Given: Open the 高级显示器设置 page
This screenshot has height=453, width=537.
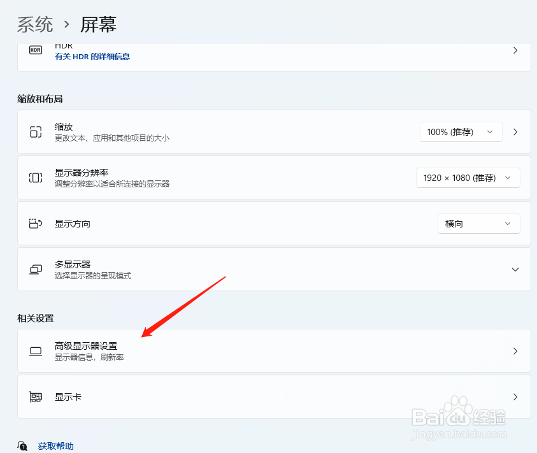Looking at the screenshot, I should (x=515, y=350).
